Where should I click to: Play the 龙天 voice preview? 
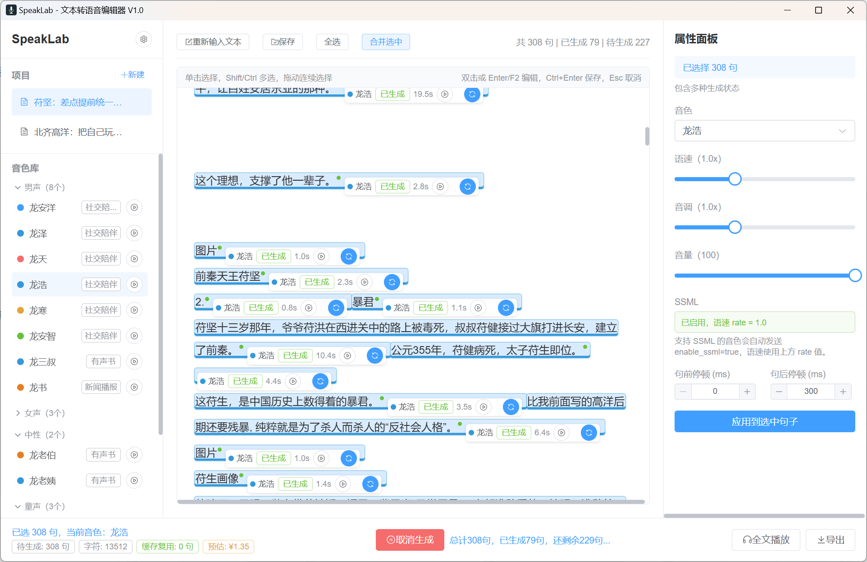(134, 259)
